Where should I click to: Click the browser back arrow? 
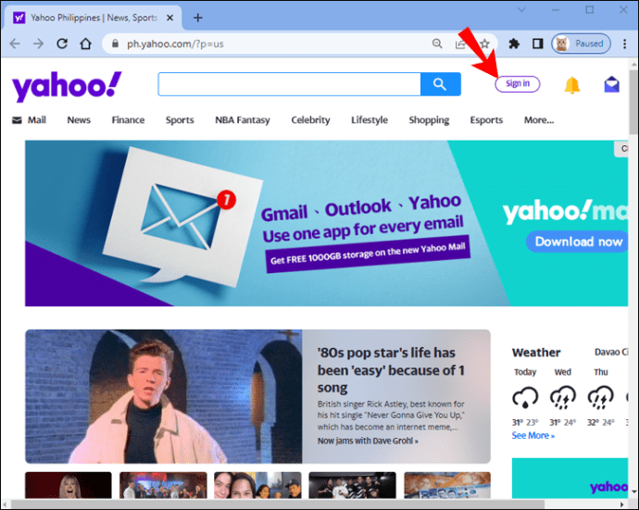point(15,44)
